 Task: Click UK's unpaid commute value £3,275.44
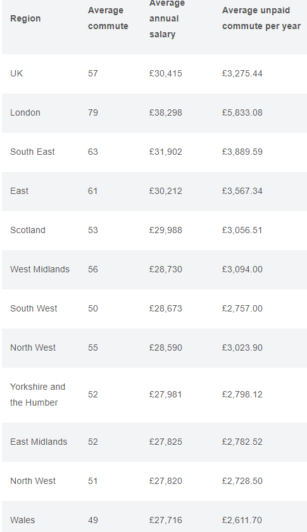coord(242,74)
